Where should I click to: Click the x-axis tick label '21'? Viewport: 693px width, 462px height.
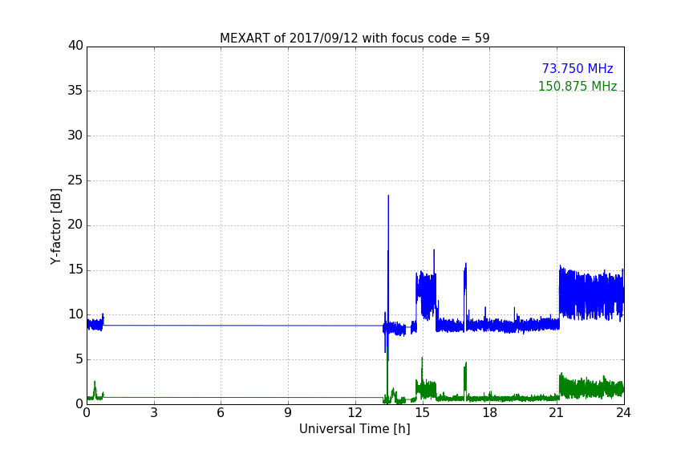pos(557,413)
